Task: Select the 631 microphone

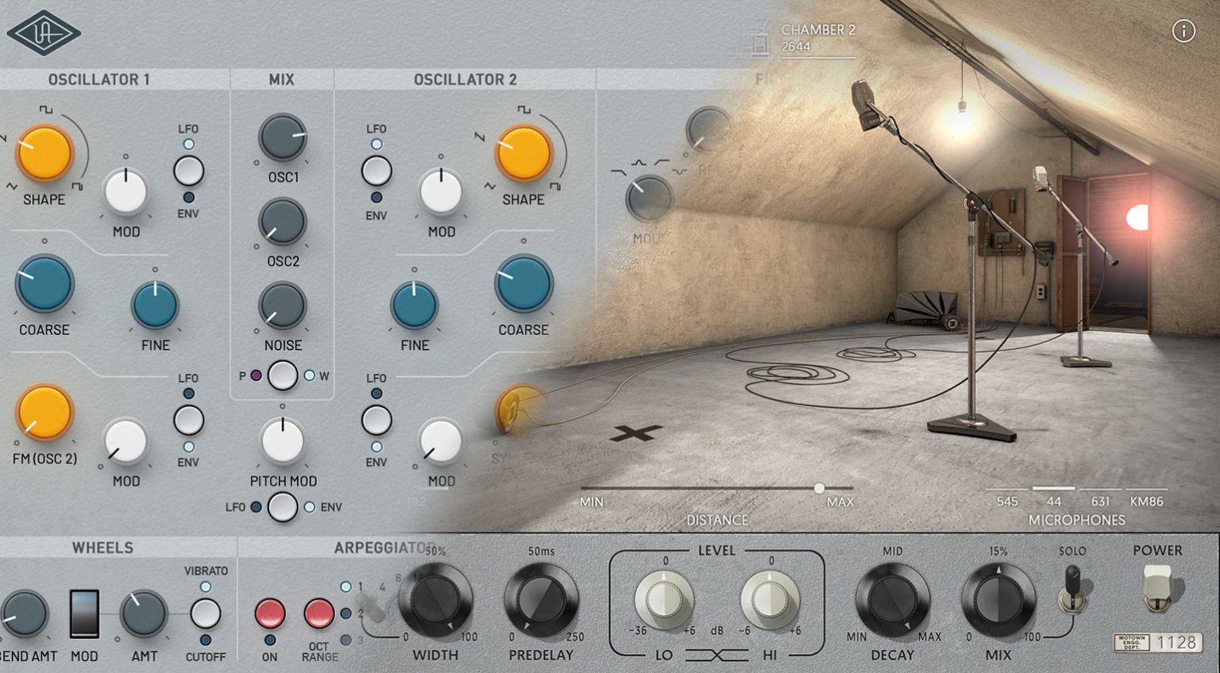Action: tap(1102, 501)
